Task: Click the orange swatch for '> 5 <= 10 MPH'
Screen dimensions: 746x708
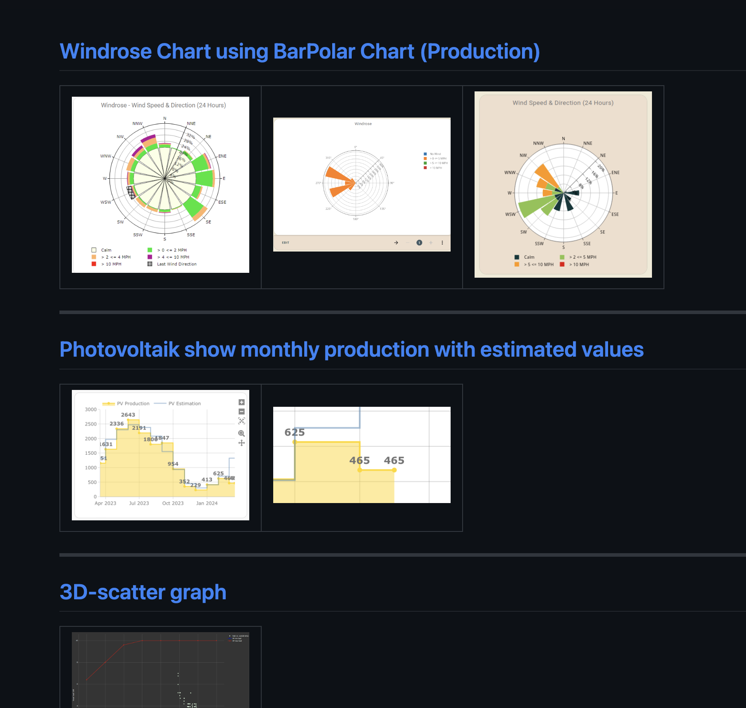Action: pos(517,264)
